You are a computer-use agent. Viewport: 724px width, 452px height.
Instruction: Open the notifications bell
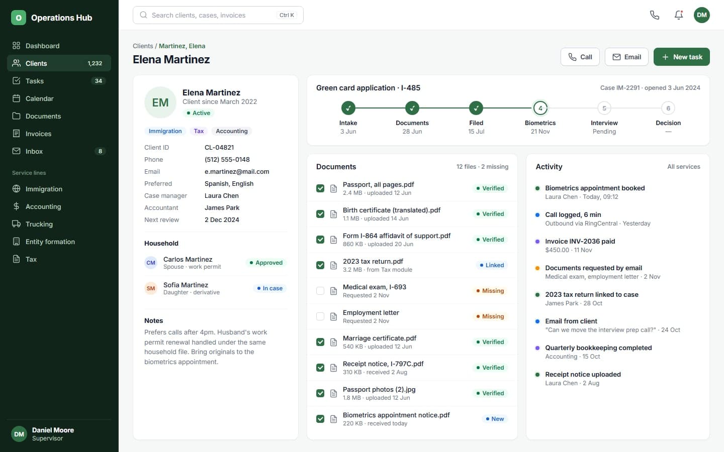click(679, 15)
